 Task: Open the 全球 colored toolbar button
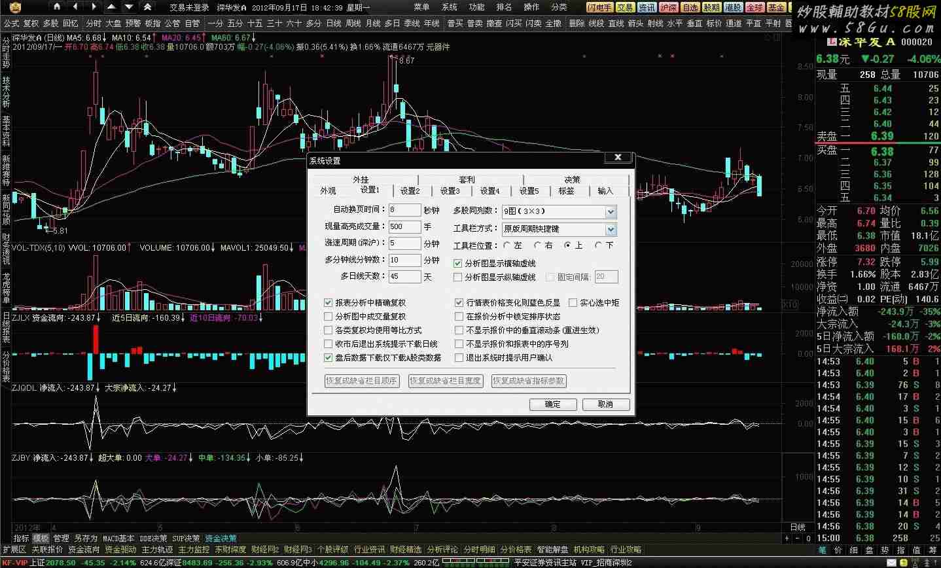click(755, 7)
